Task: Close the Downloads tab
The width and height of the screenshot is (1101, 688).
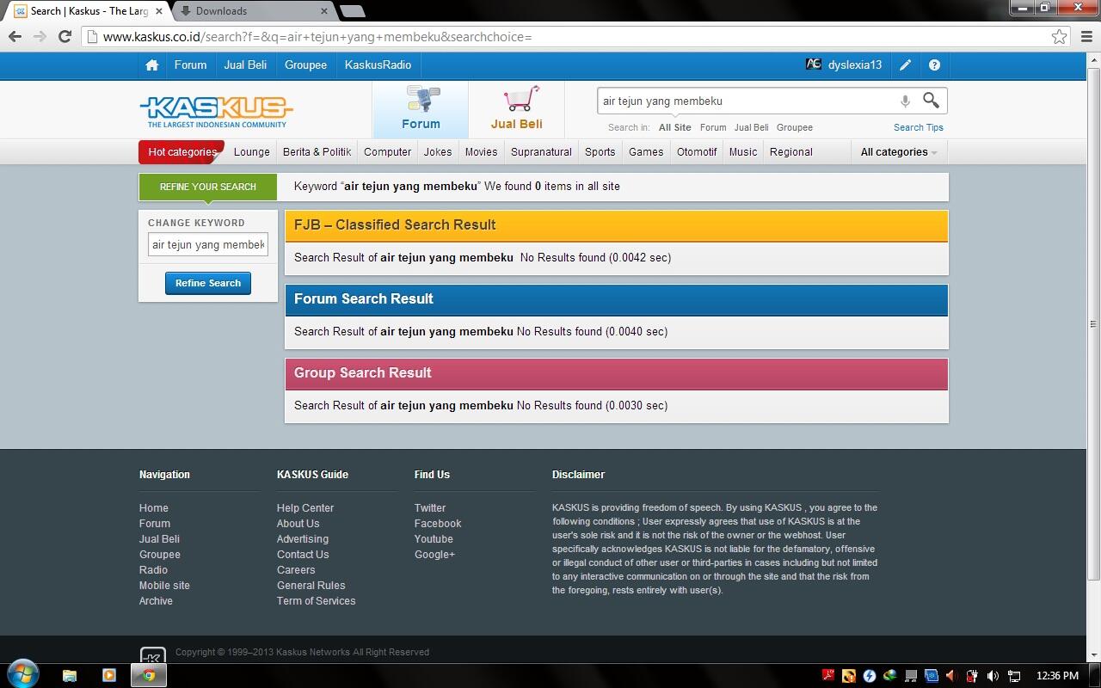Action: coord(324,11)
